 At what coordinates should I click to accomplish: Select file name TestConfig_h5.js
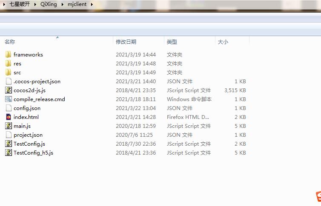[x=33, y=153]
